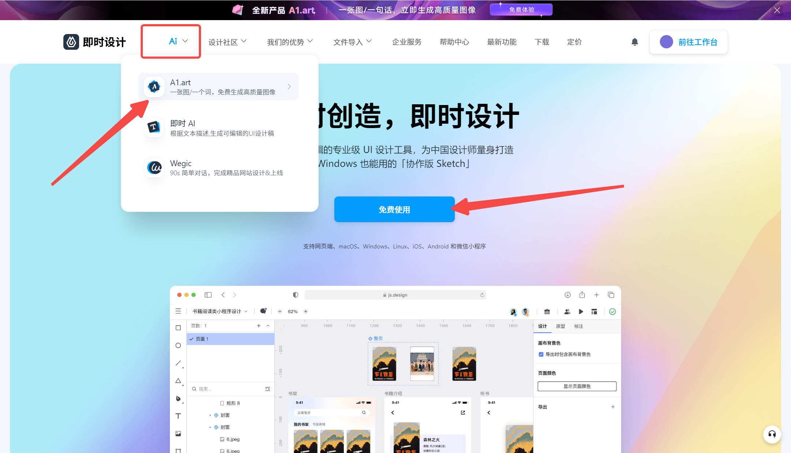Viewport: 791px width, 453px height.
Task: Select the Image tool
Action: point(178,434)
